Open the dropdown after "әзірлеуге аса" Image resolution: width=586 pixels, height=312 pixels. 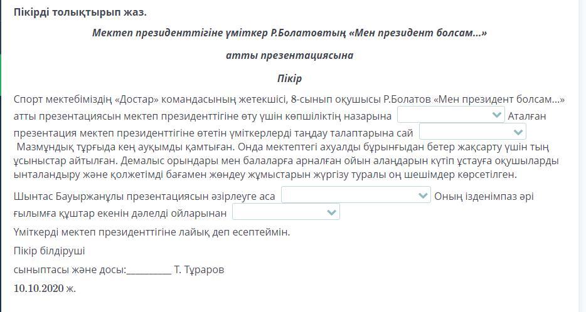pyautogui.click(x=355, y=195)
